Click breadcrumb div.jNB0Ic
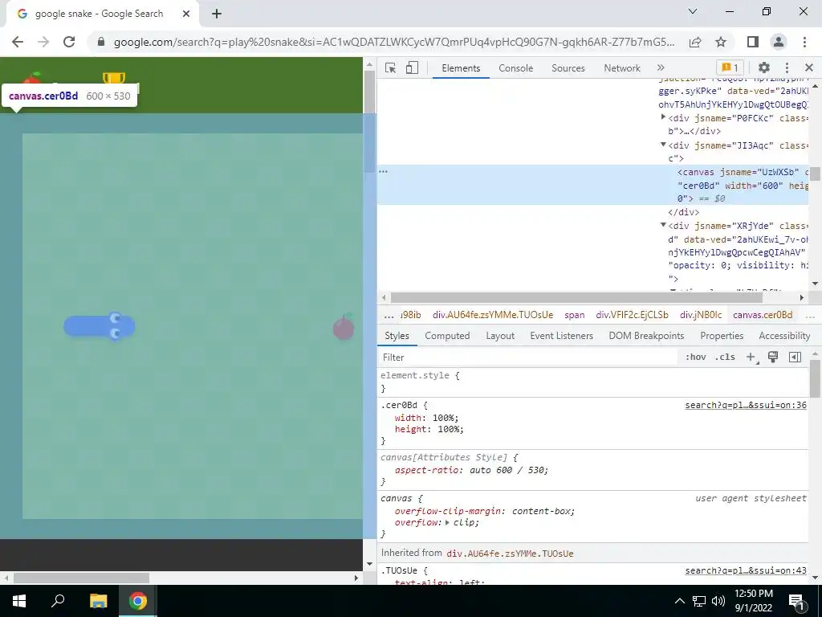 pyautogui.click(x=701, y=315)
